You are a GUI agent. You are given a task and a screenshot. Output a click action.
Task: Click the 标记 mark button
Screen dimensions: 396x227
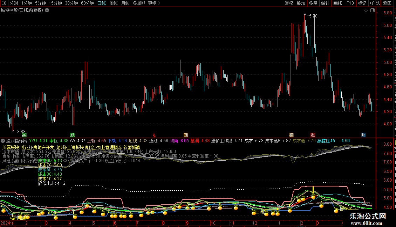(x=362, y=3)
